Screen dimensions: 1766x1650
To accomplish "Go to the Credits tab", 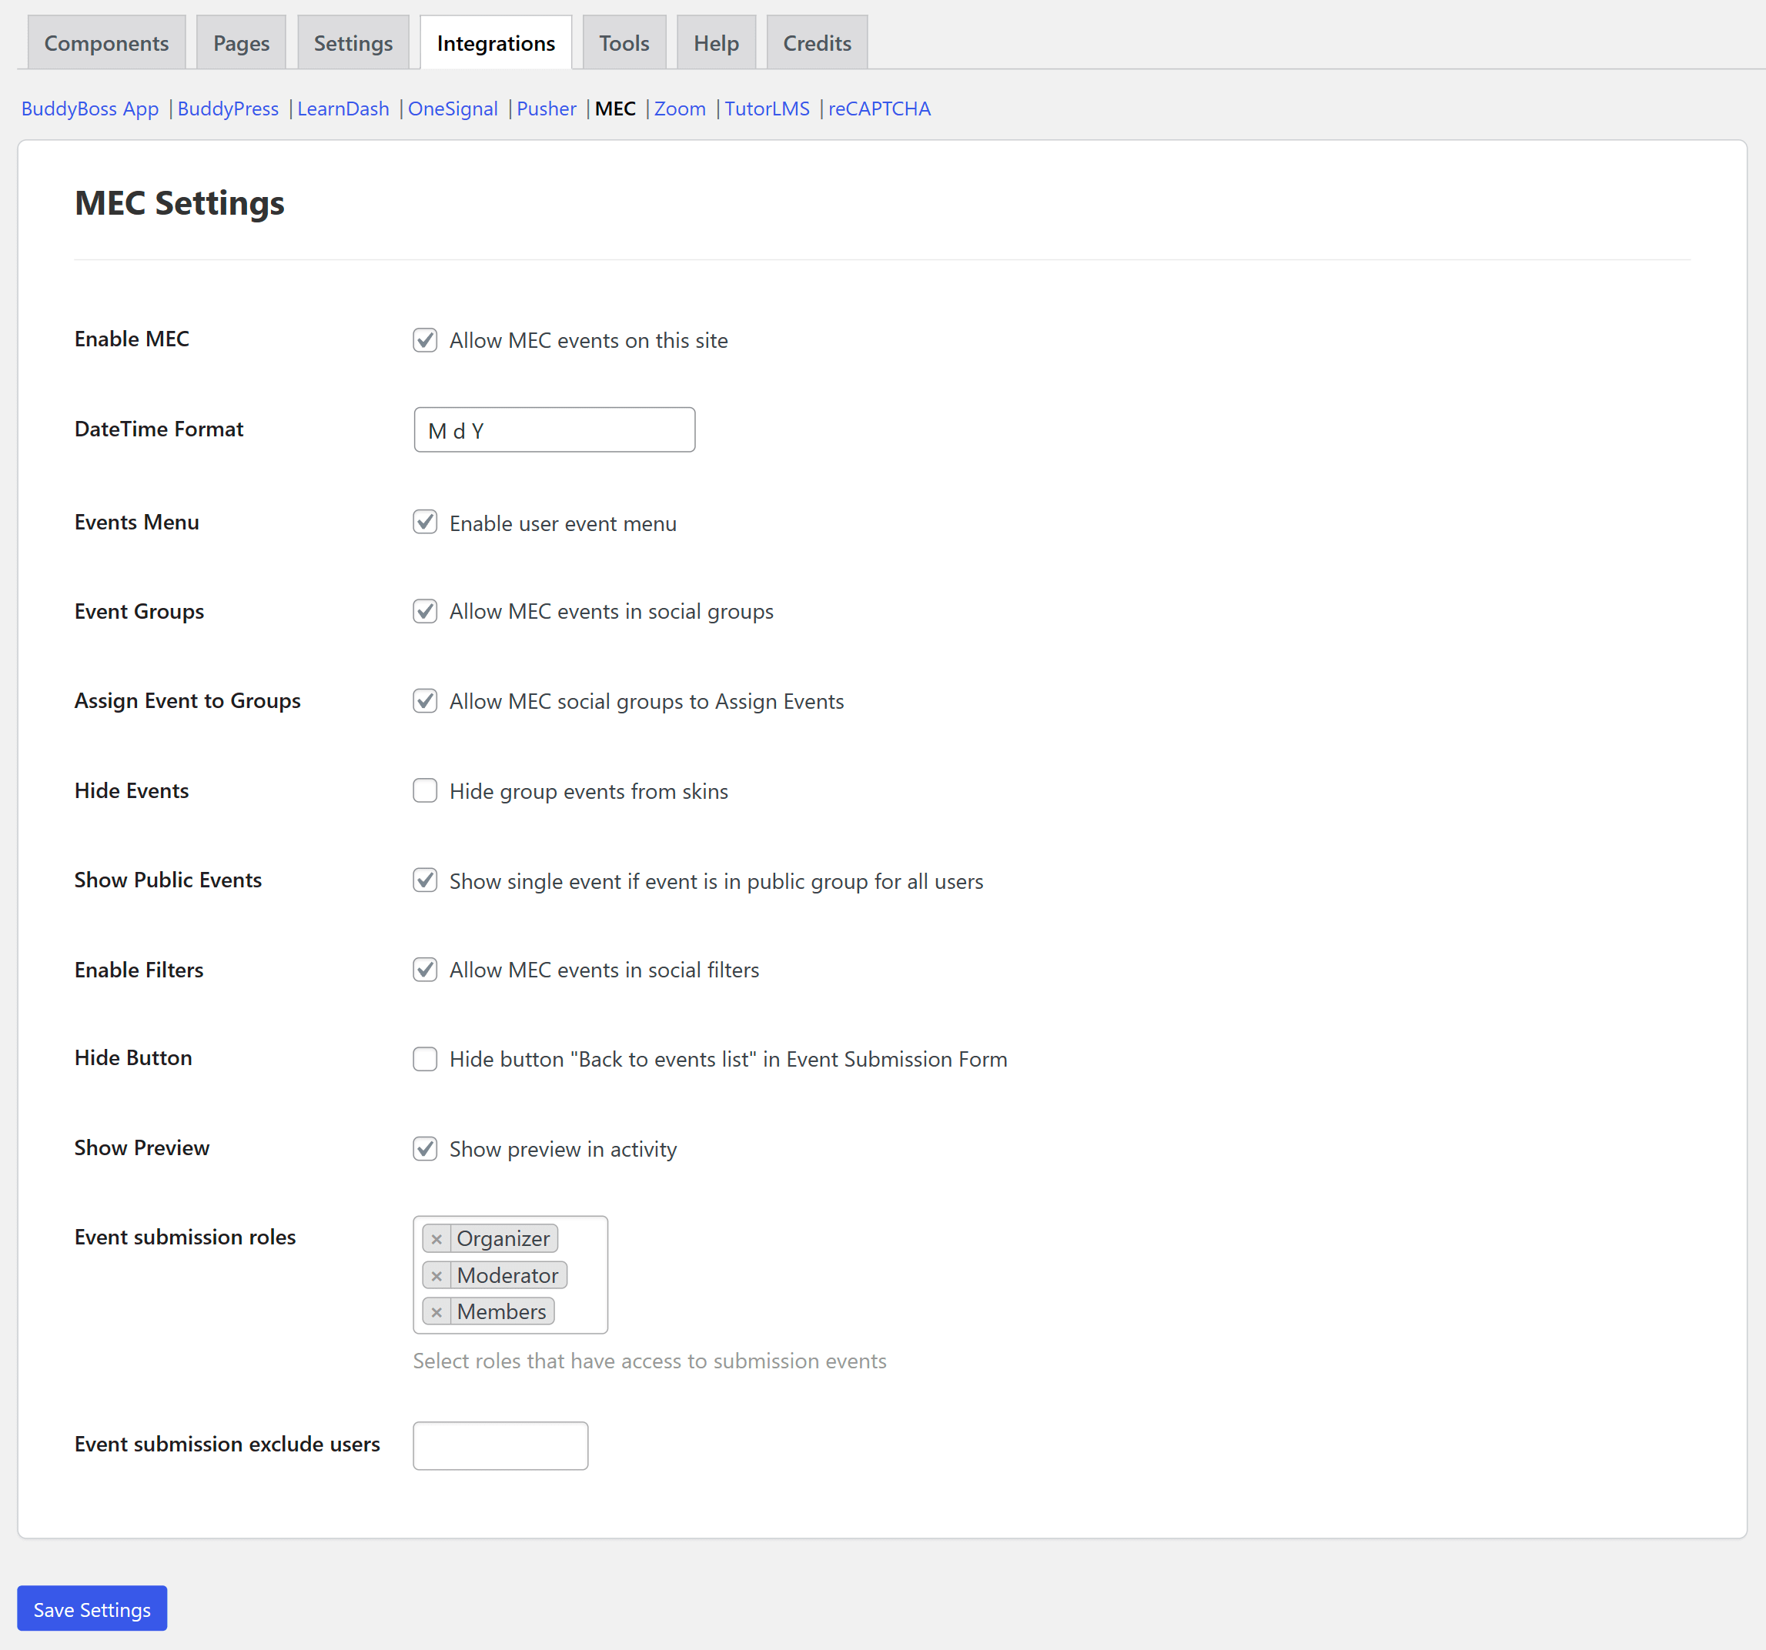I will pyautogui.click(x=816, y=42).
